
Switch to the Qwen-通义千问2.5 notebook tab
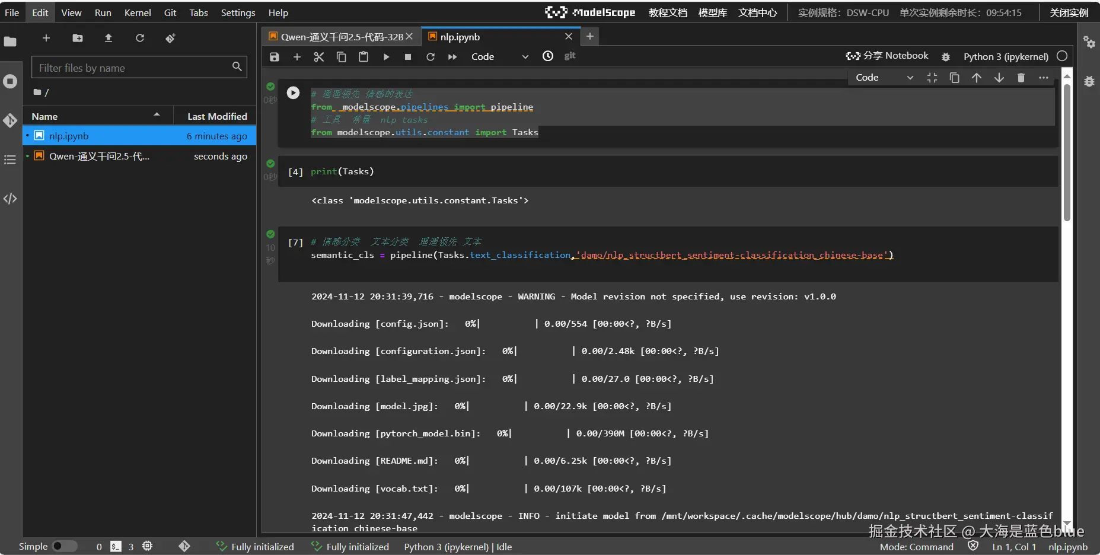point(341,37)
